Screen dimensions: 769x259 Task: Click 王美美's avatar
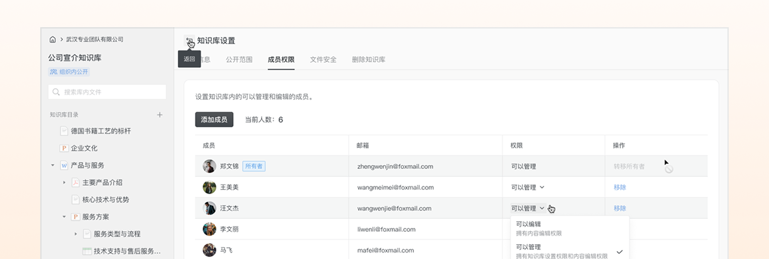pyautogui.click(x=209, y=187)
